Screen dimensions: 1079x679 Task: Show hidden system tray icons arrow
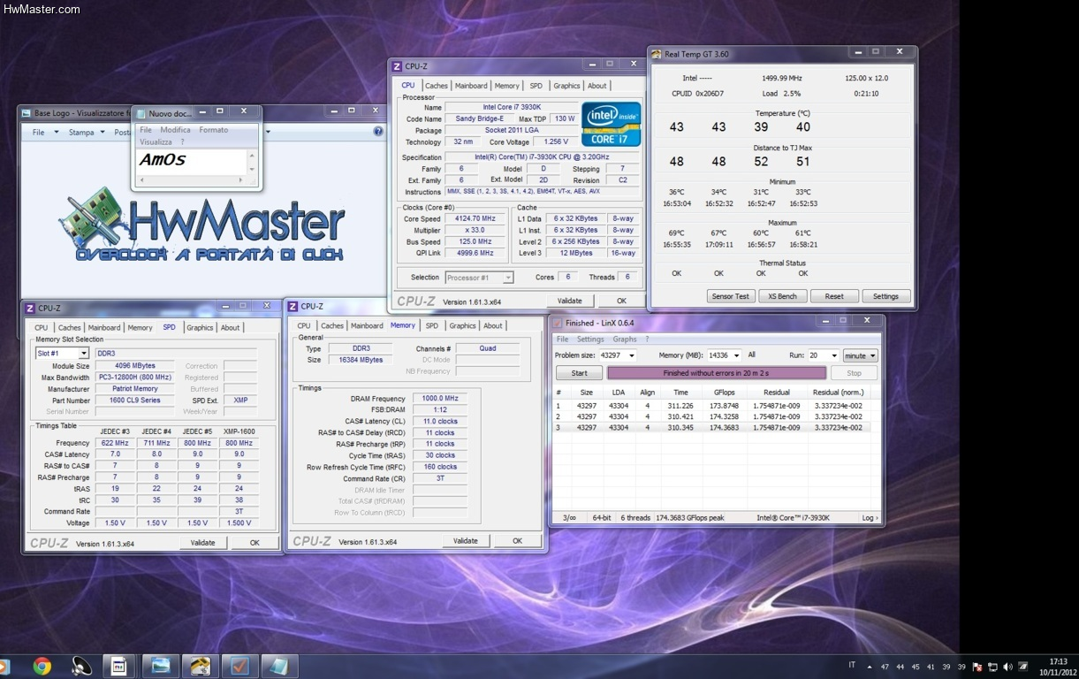tap(870, 667)
